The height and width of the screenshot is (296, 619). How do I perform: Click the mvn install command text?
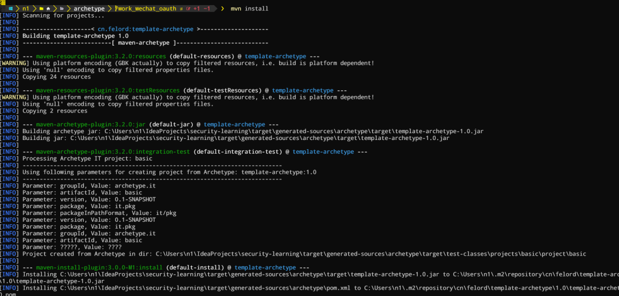point(249,9)
